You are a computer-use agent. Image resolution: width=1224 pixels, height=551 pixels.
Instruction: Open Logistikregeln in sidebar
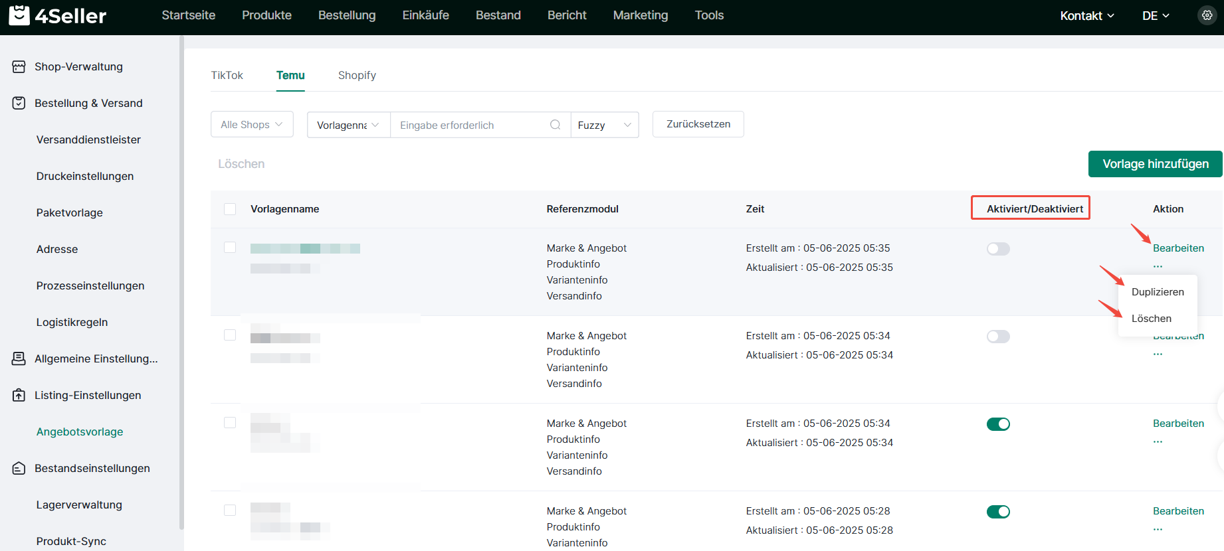point(72,323)
